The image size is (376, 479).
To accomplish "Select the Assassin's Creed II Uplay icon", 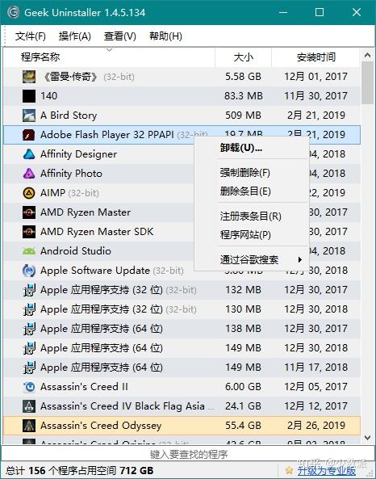I will 29,387.
